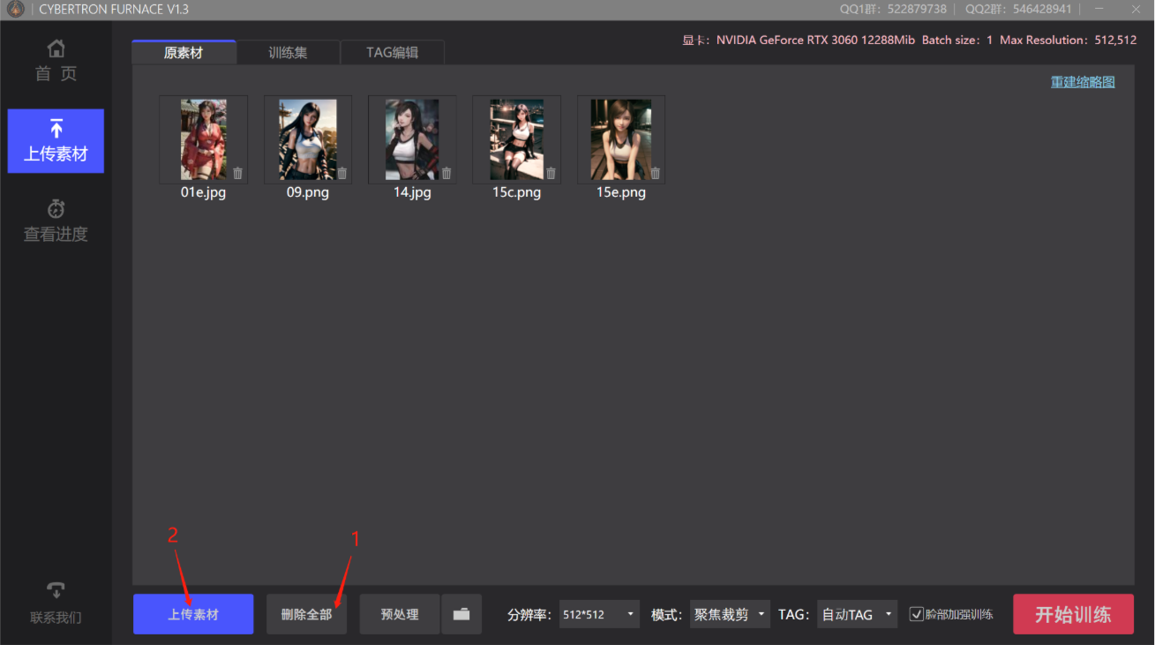Open 查看进度 progress view
Image resolution: width=1155 pixels, height=645 pixels.
click(56, 221)
